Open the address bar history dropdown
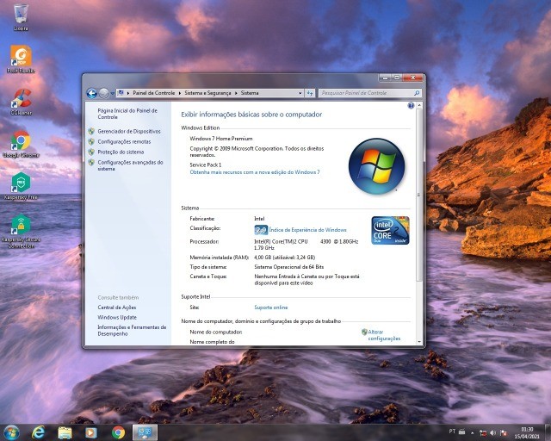551x441 pixels. click(300, 93)
